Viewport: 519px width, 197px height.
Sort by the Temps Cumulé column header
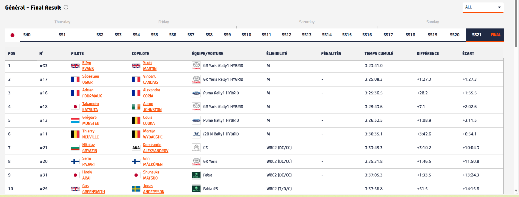(x=379, y=54)
